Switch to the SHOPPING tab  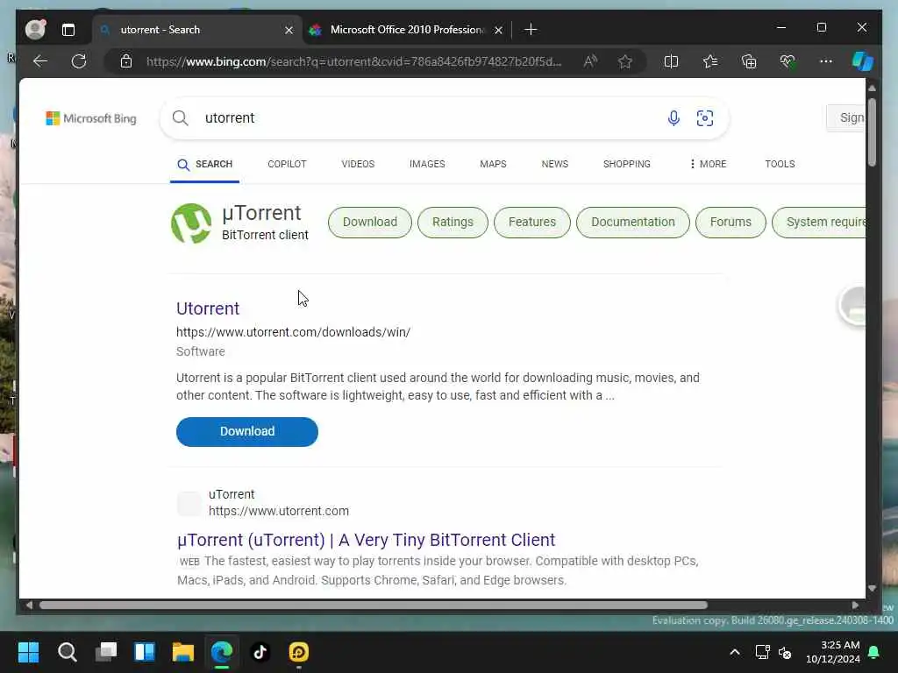click(626, 164)
